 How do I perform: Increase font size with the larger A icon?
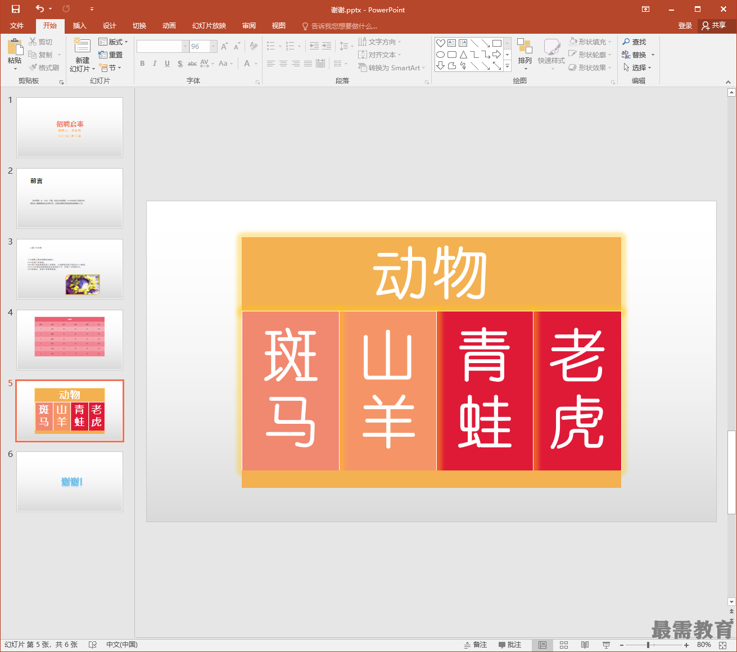click(224, 47)
